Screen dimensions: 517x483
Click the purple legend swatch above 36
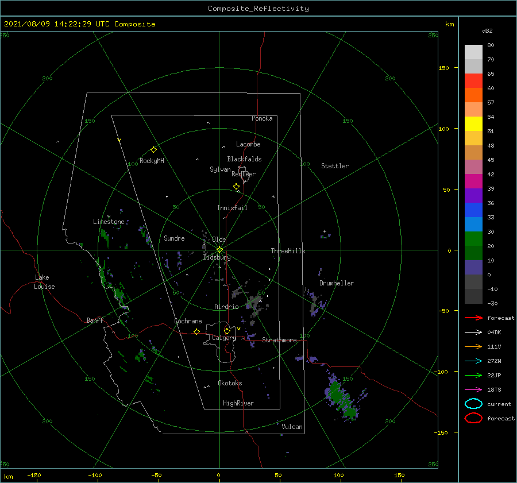[x=473, y=196]
